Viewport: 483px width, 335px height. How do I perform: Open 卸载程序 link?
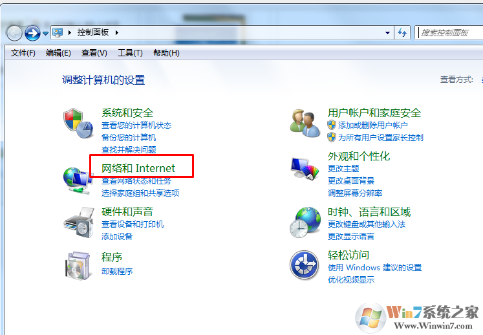coord(117,272)
